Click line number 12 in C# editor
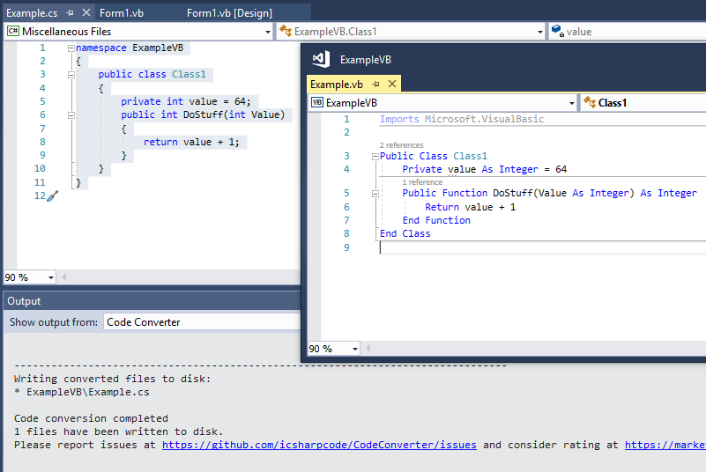 [40, 196]
